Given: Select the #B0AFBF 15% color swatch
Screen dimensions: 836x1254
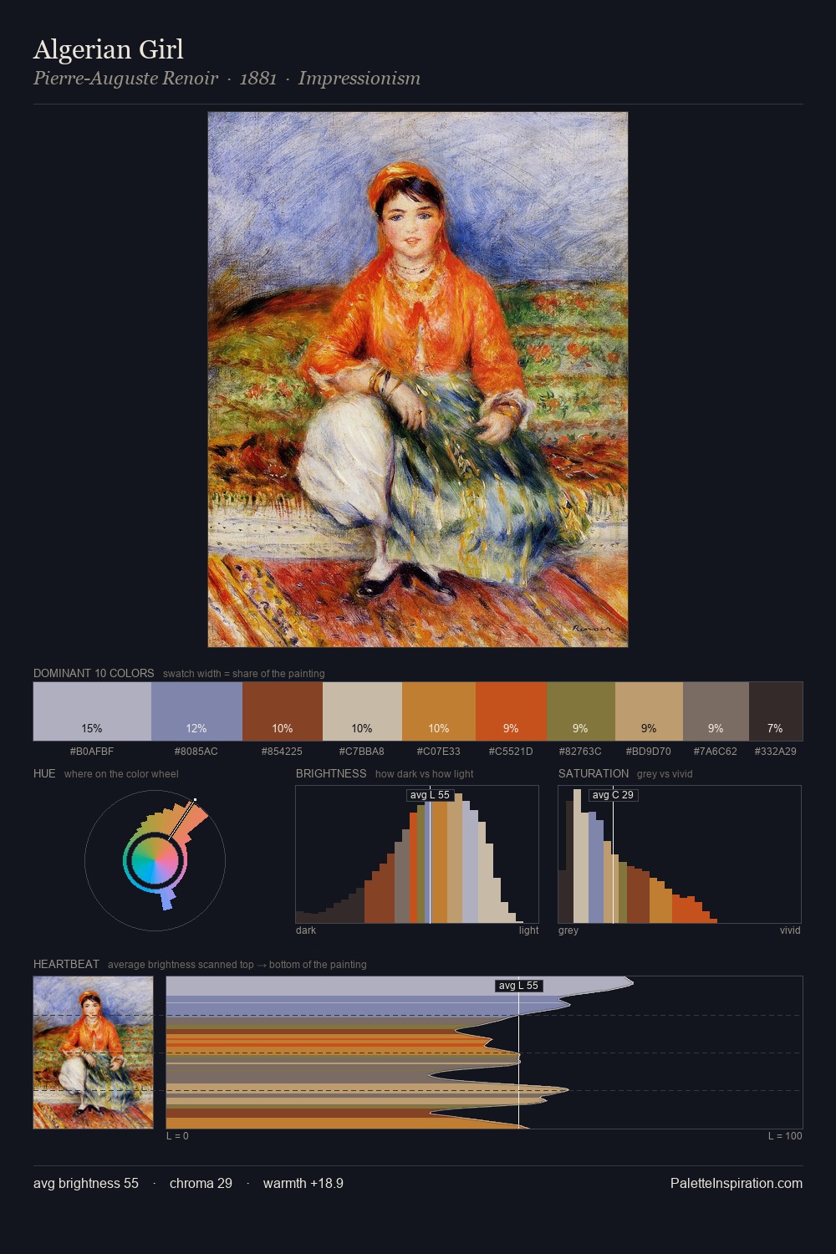Looking at the screenshot, I should (92, 711).
